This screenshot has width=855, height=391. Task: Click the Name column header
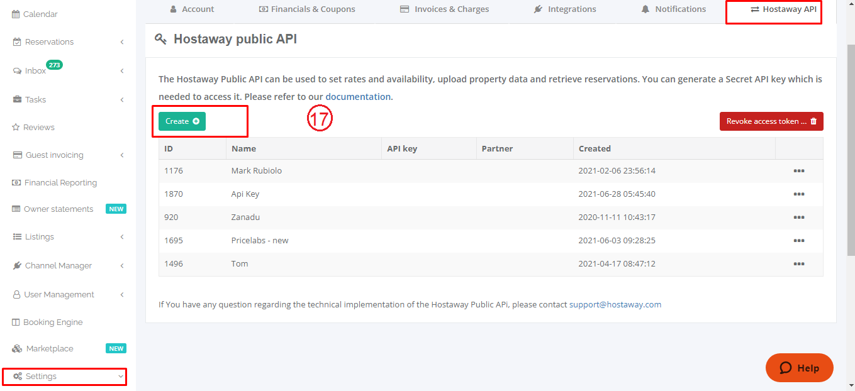pos(304,148)
